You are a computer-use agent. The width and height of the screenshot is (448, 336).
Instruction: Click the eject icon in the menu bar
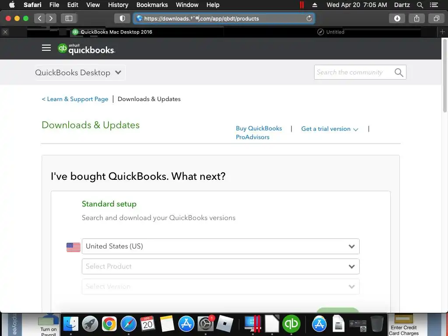[x=315, y=5]
